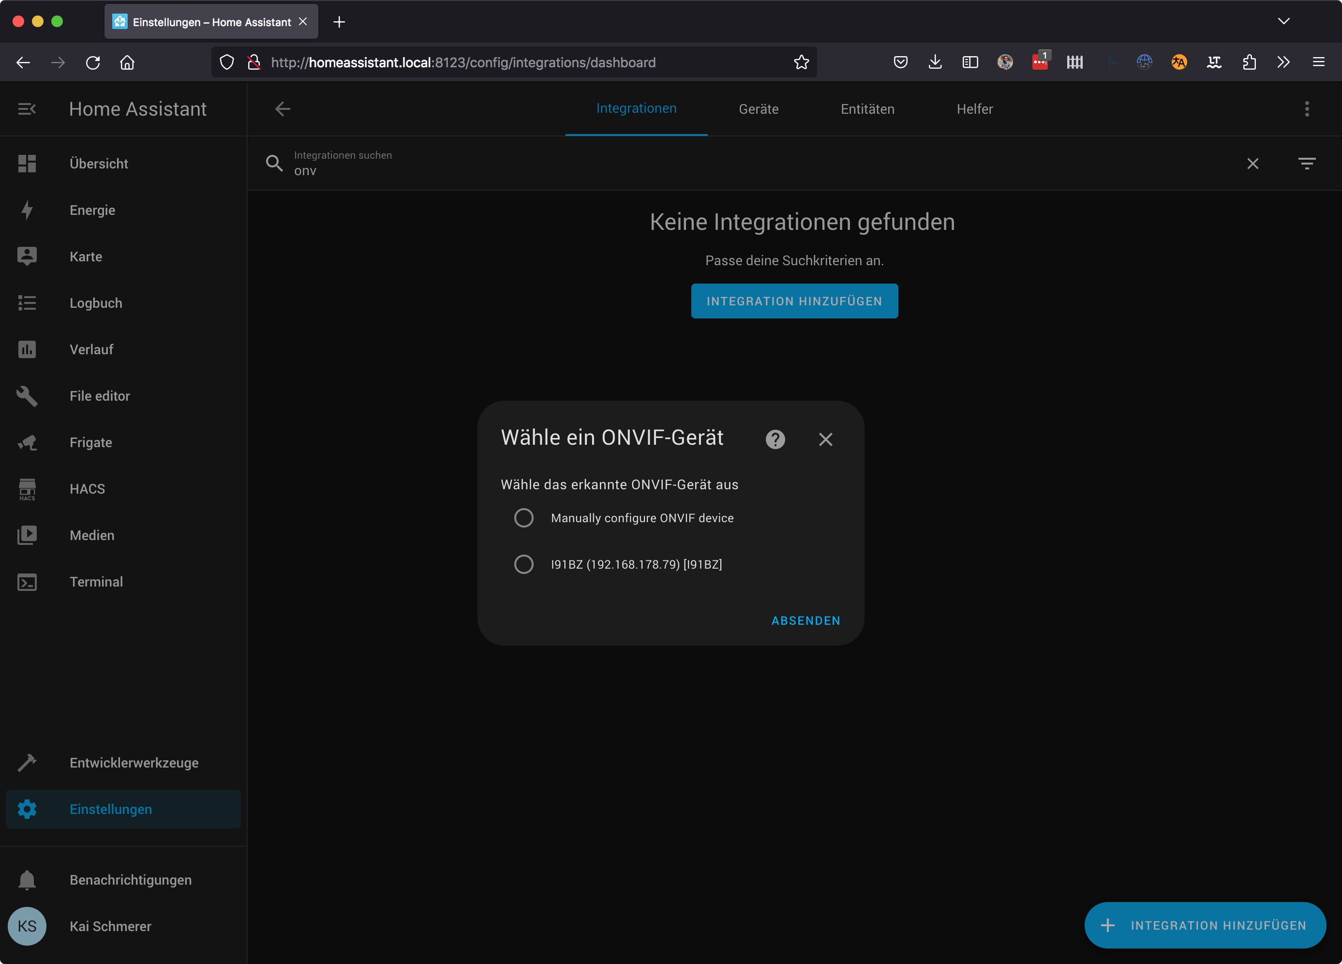Click the filter icon beside search bar

point(1307,164)
